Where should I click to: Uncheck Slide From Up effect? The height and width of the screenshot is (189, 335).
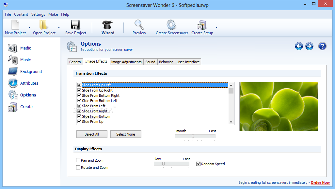(79, 121)
